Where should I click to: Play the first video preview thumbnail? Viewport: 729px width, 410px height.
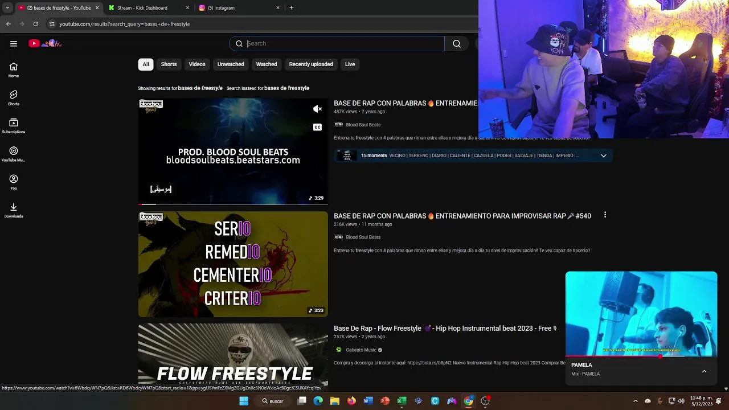click(233, 151)
